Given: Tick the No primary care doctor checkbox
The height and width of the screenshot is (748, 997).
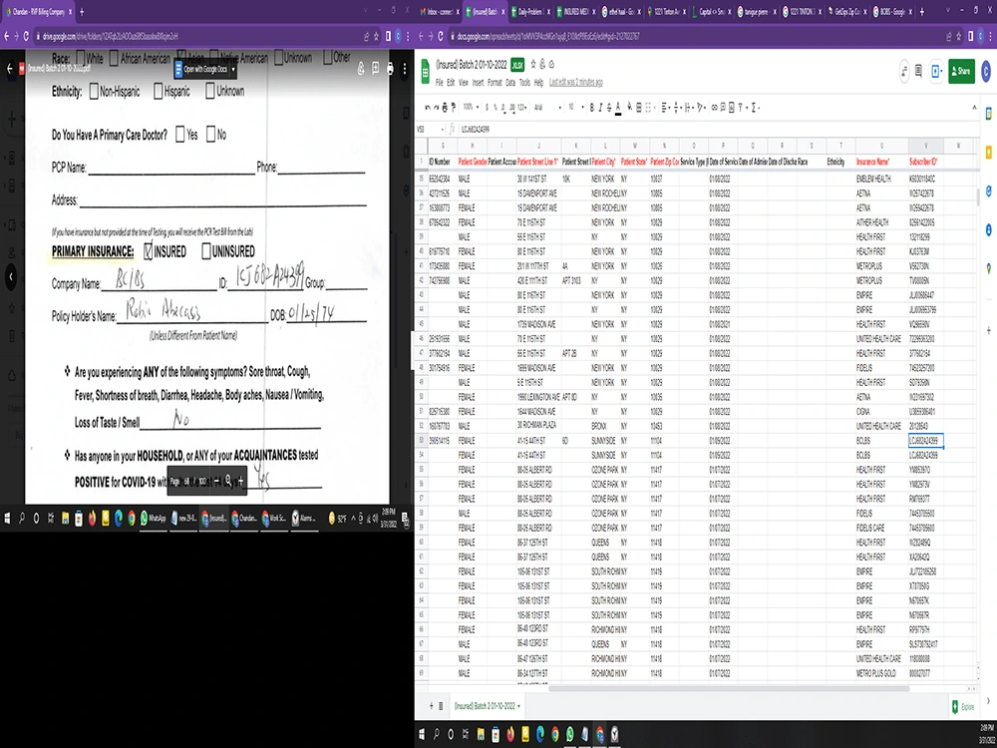Looking at the screenshot, I should [x=210, y=135].
